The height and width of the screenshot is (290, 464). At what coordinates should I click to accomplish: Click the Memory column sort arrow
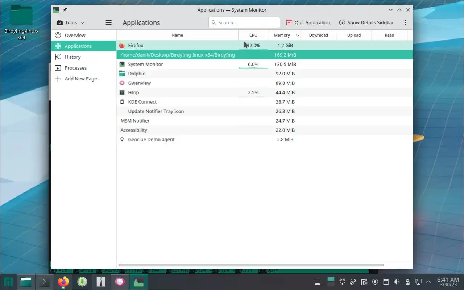(298, 35)
